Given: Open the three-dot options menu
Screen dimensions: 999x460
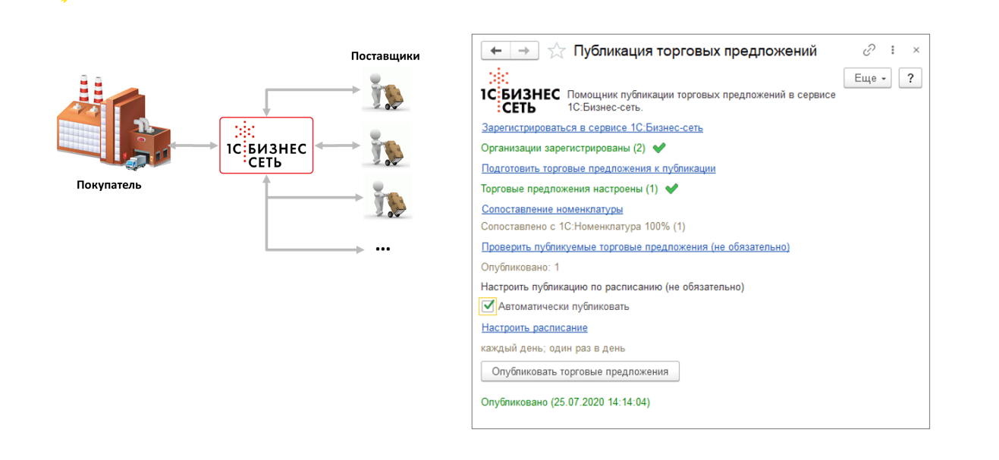Looking at the screenshot, I should tap(893, 50).
